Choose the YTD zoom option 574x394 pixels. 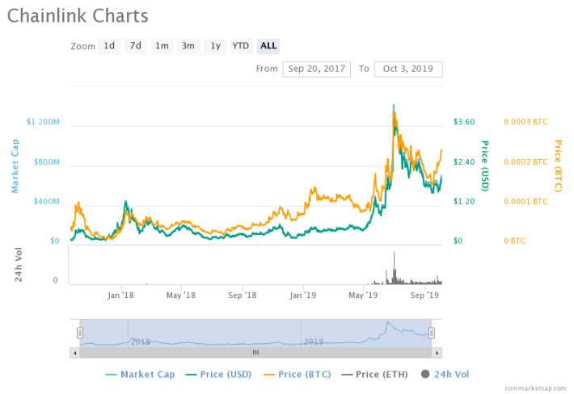(x=241, y=46)
